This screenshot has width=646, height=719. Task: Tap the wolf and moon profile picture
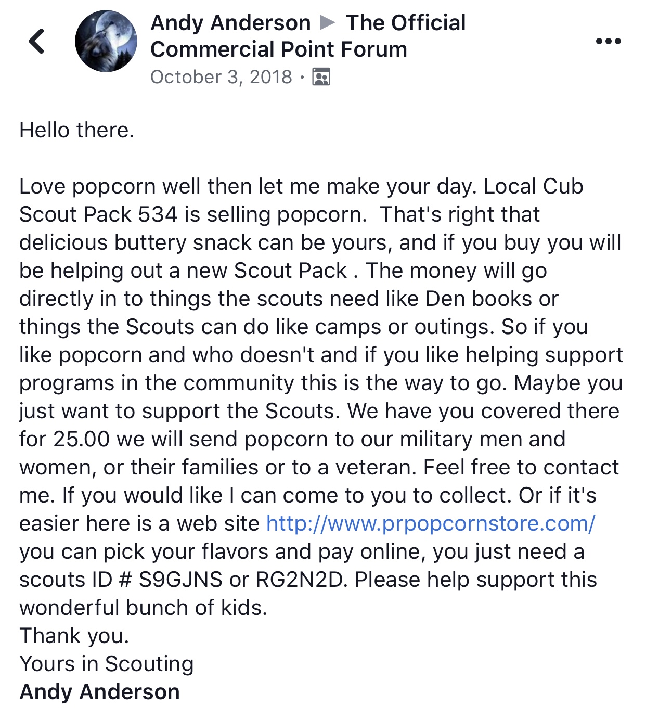coord(106,41)
